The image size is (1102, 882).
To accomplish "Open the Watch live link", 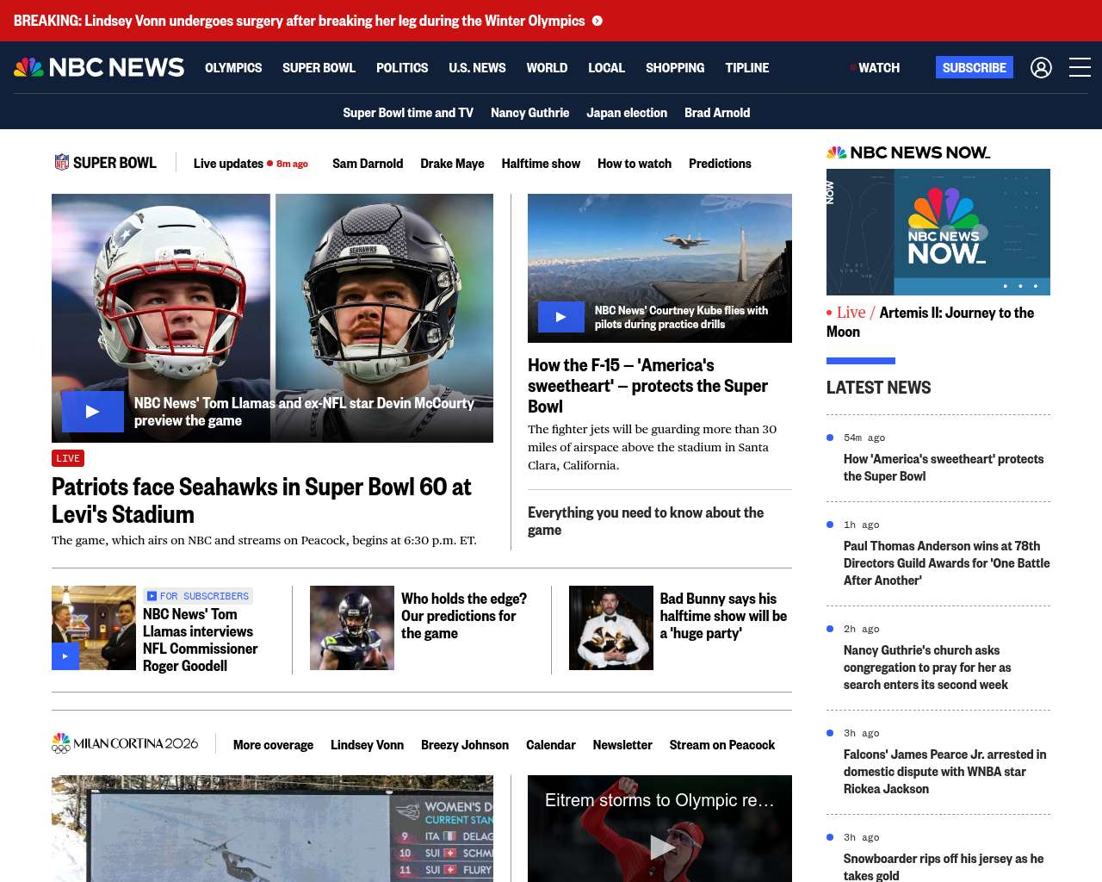I will pyautogui.click(x=876, y=67).
